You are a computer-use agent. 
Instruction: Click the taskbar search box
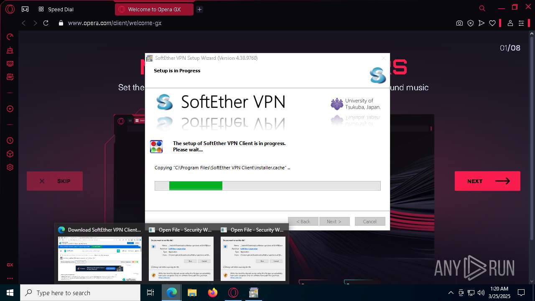click(x=80, y=293)
